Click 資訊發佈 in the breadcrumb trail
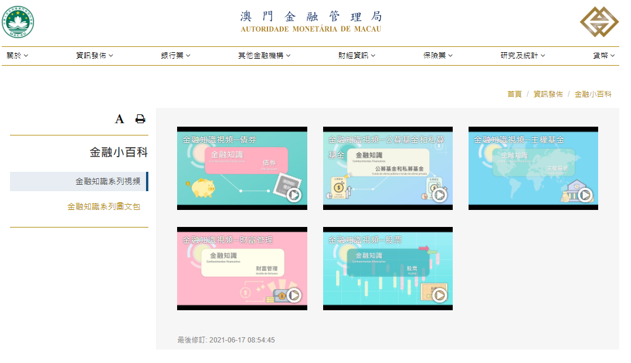This screenshot has height=363, width=631. [x=548, y=94]
